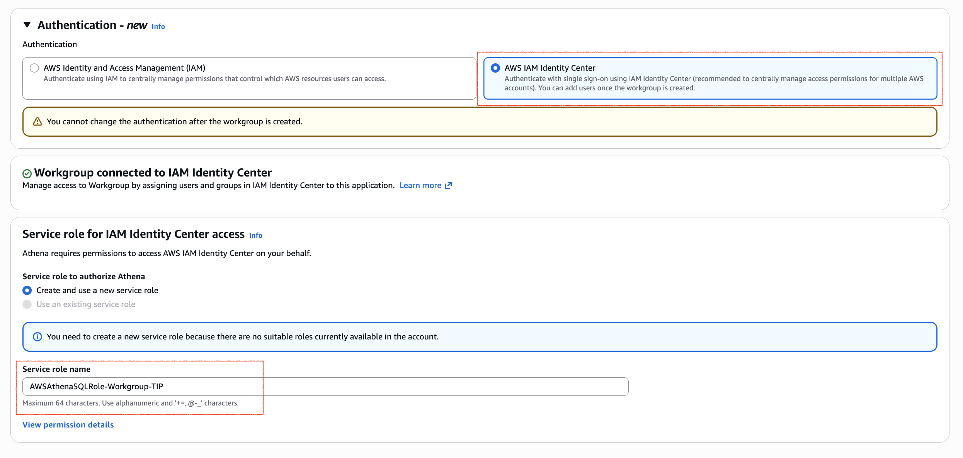Viewport: 963px width, 458px height.
Task: Collapse the Authentication section triangle
Action: [x=27, y=25]
